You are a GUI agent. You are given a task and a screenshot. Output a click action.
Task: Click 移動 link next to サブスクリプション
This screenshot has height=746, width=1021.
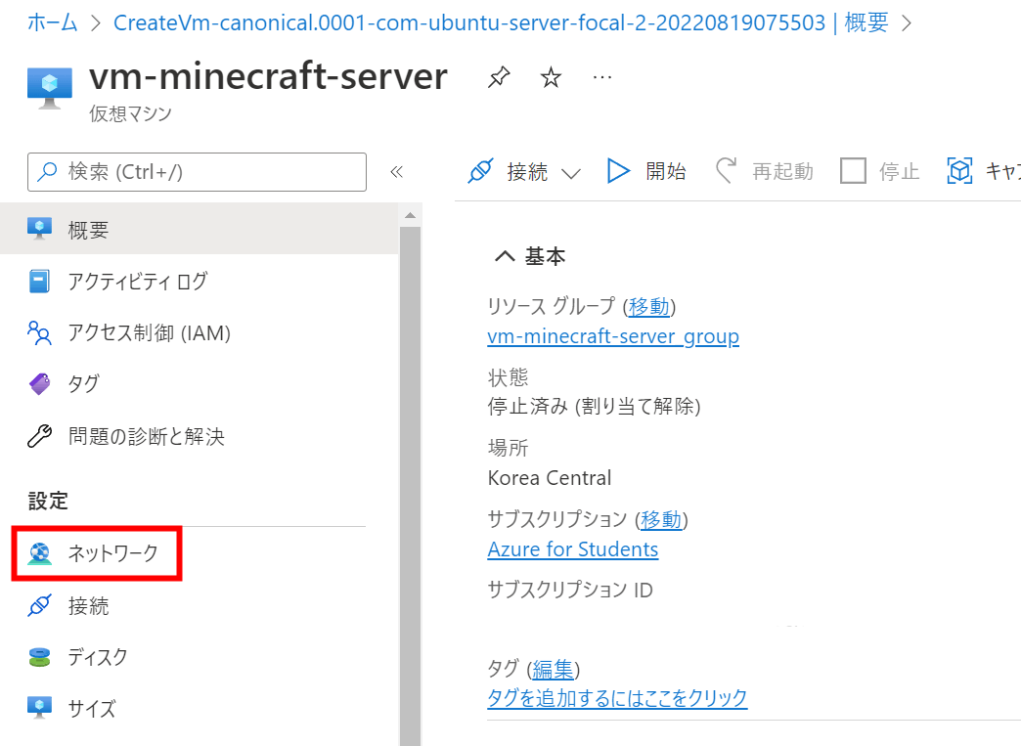[x=660, y=519]
